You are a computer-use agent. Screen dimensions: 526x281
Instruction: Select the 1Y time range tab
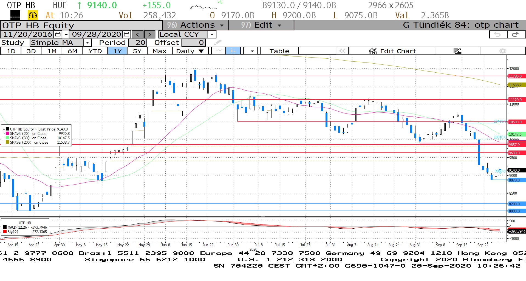(x=117, y=51)
